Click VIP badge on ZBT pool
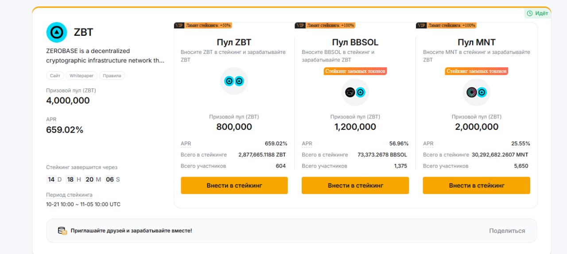Screen dimensions: 567x254 [x=179, y=26]
